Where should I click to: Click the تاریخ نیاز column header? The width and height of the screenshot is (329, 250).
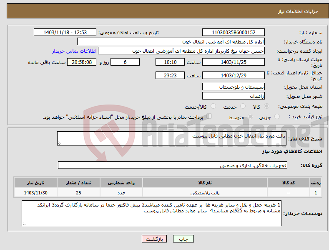coord(35,183)
